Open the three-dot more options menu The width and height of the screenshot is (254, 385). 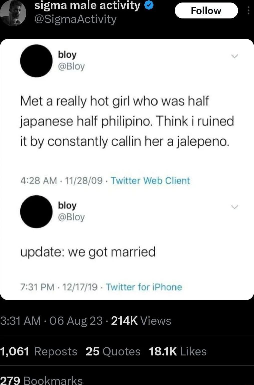(248, 10)
